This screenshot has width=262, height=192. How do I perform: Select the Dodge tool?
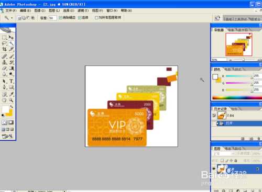point(11,74)
